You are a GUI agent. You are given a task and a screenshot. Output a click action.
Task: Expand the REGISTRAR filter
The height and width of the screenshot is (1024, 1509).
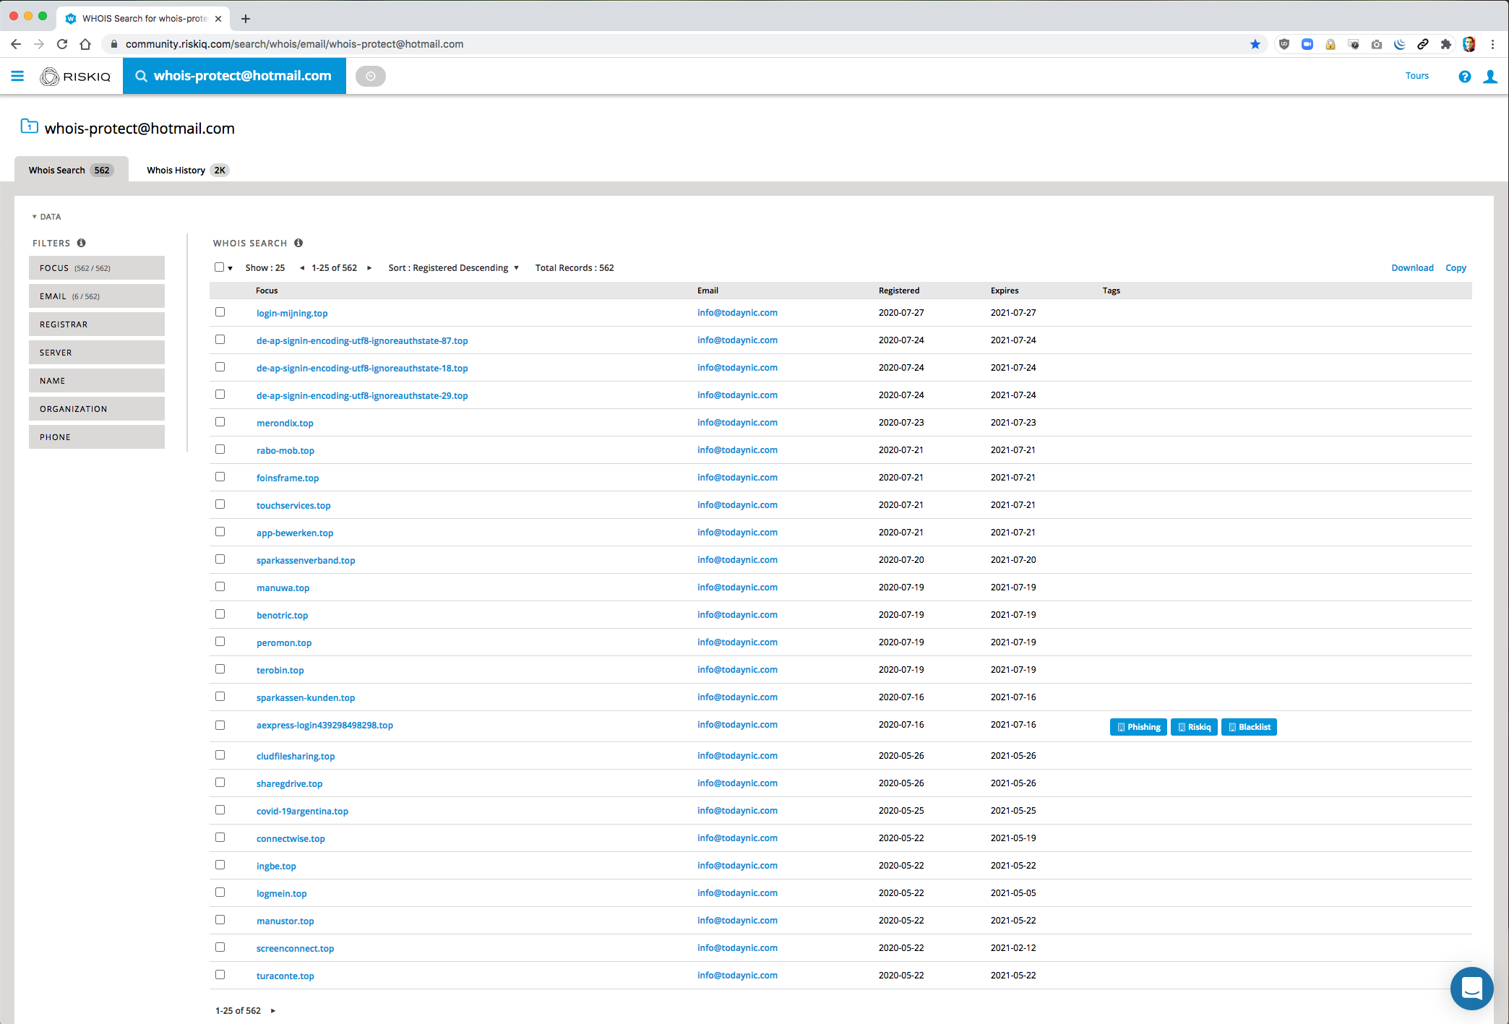pos(97,324)
